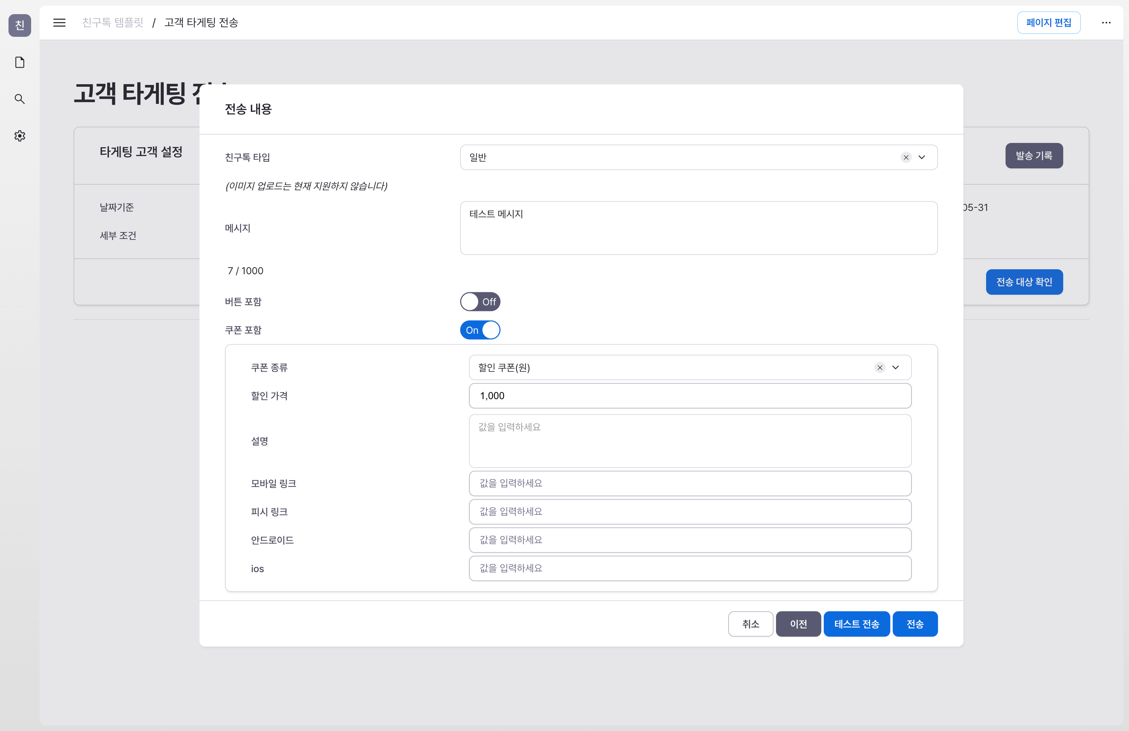1129x731 pixels.
Task: Click the 전송 button
Action: tap(915, 623)
